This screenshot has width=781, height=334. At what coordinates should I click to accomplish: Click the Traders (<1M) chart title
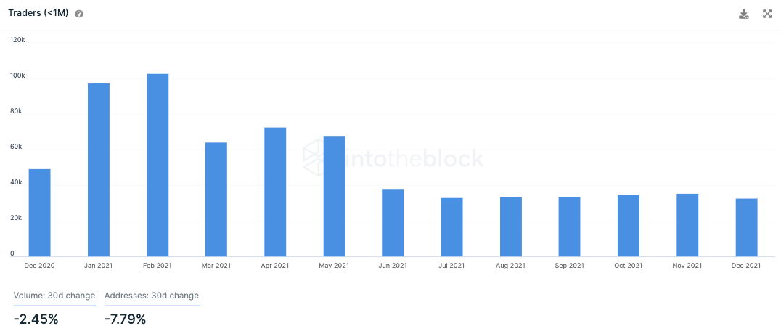[x=38, y=14]
